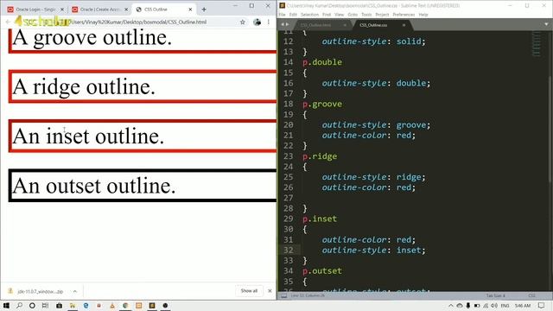Open the Preferences menu
The width and height of the screenshot is (553, 311).
tap(404, 15)
